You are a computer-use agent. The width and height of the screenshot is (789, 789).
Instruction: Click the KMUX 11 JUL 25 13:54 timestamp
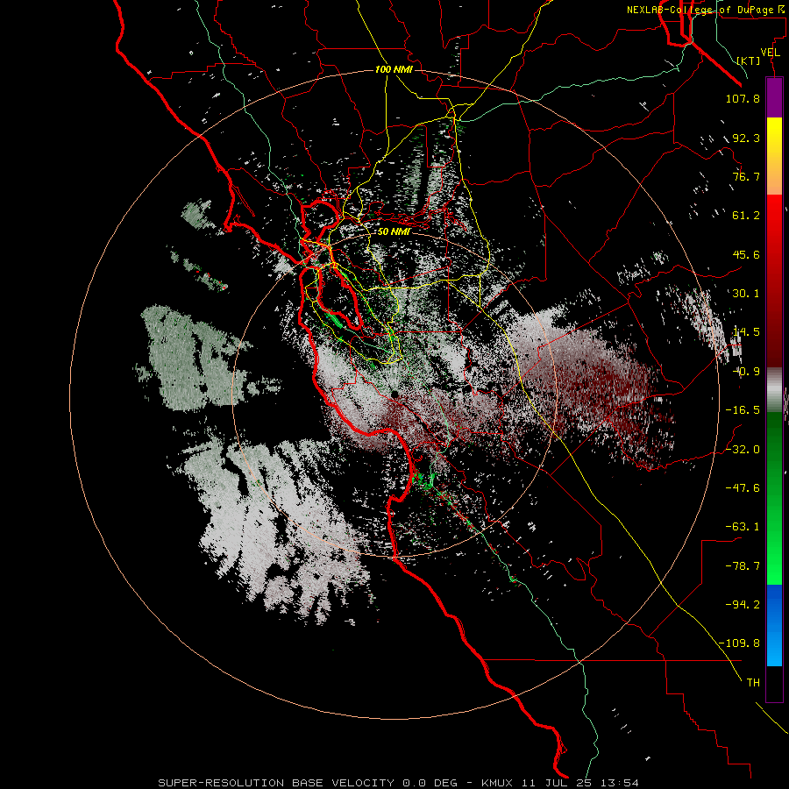pos(560,783)
